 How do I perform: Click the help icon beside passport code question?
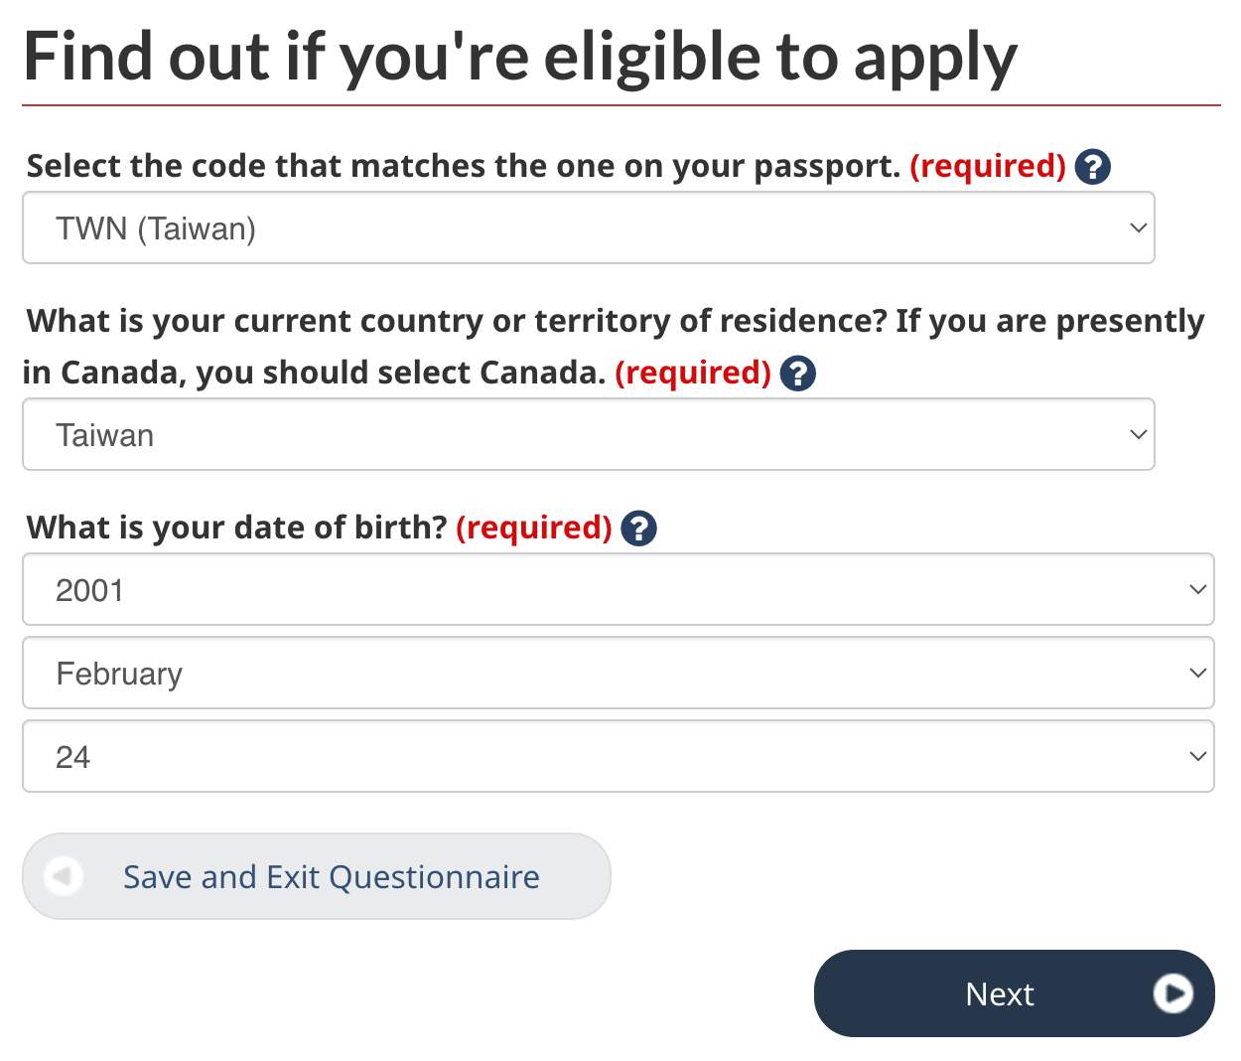coord(1092,167)
